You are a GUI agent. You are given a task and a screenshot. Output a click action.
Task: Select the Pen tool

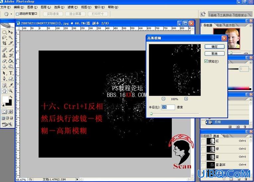tap(4, 79)
